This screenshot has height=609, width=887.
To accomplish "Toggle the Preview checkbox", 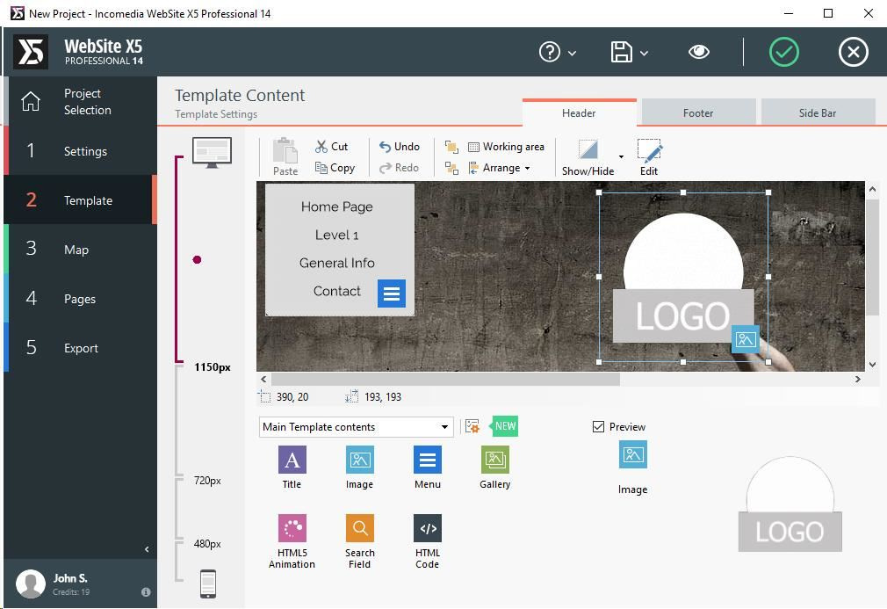I will point(599,426).
